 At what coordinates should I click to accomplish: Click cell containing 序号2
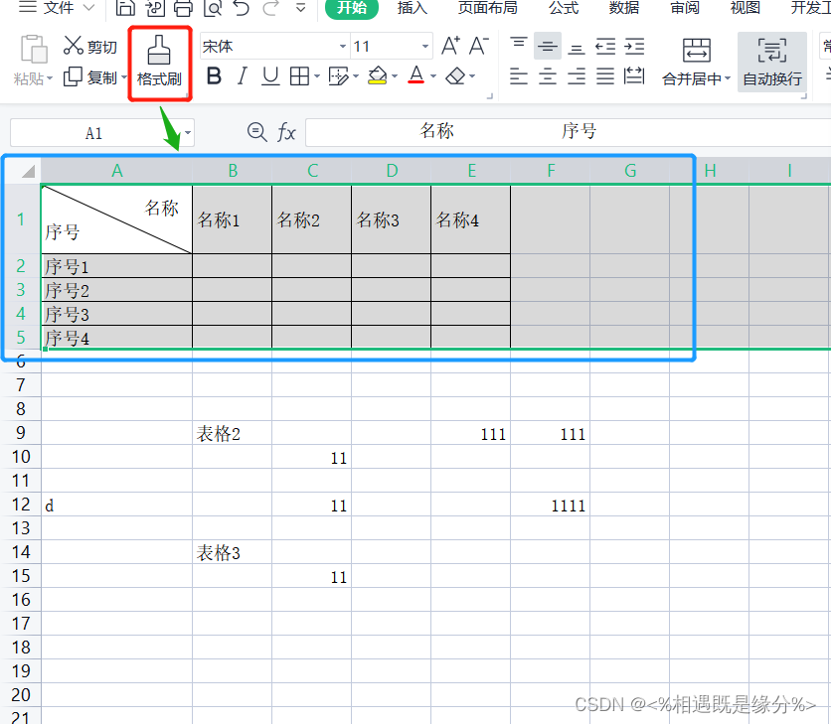(x=116, y=290)
